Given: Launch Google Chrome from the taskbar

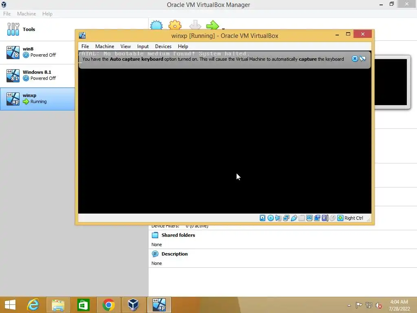Looking at the screenshot, I should [108, 305].
